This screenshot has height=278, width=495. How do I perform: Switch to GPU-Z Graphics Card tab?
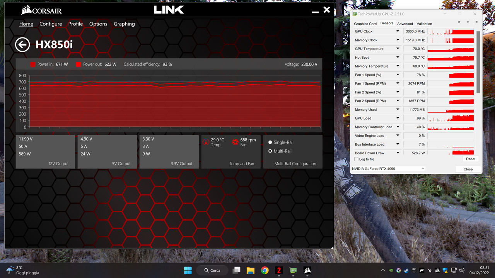[x=365, y=24]
